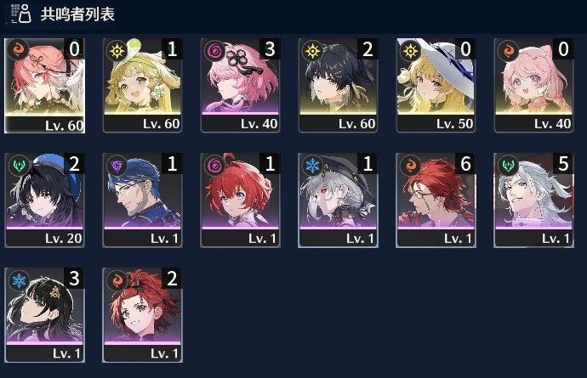
Task: Click havoc icon on red-haired girl card
Action: 215,165
